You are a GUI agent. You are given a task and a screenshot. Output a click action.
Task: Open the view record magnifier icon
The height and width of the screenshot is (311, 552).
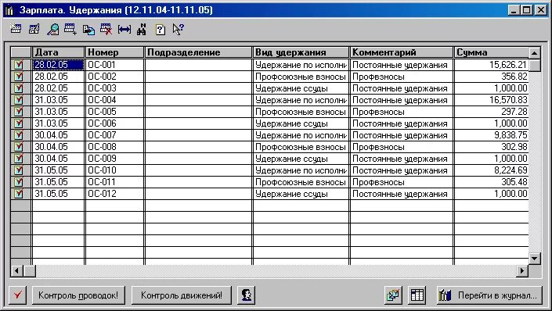[52, 29]
